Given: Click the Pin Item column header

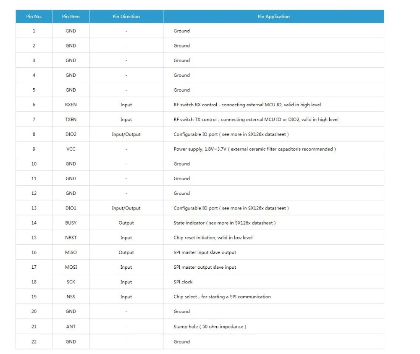Looking at the screenshot, I should [71, 16].
